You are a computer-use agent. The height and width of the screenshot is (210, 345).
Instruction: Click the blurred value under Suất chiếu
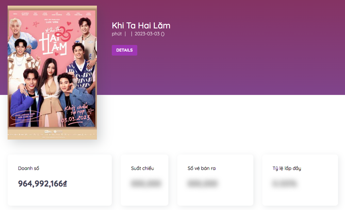(146, 184)
